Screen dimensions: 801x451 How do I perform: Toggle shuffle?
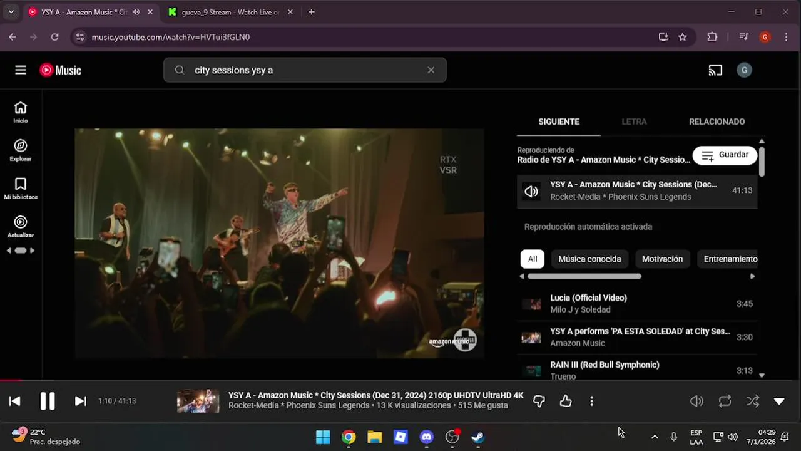point(753,401)
